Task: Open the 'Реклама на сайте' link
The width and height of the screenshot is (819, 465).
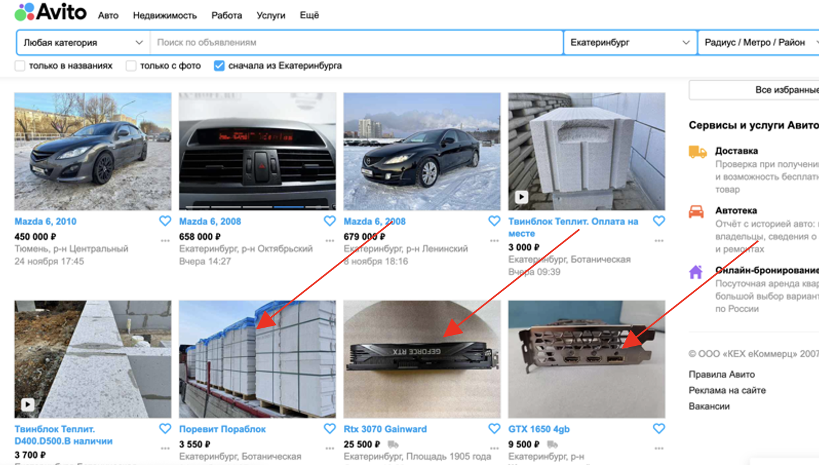Action: (727, 390)
